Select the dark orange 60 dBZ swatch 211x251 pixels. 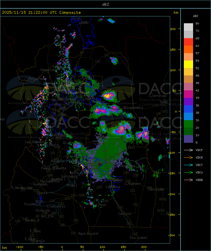188,49
